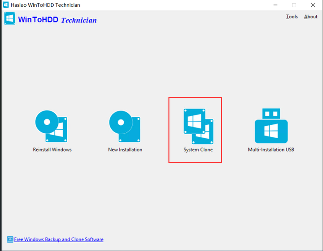This screenshot has width=323, height=251.
Task: Click the WinToHDD Technician header title
Action: coord(57,20)
